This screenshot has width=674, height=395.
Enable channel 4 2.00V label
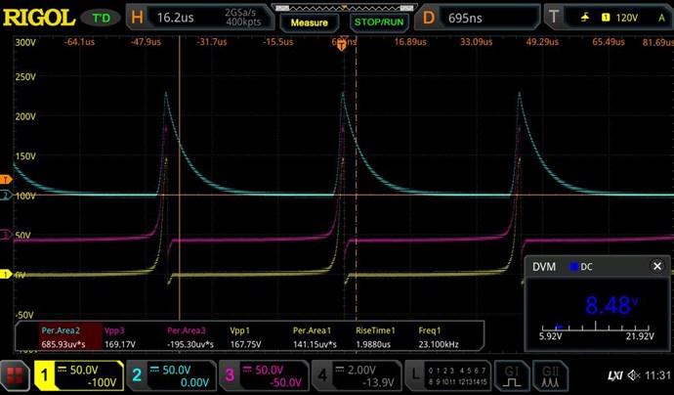pyautogui.click(x=361, y=370)
